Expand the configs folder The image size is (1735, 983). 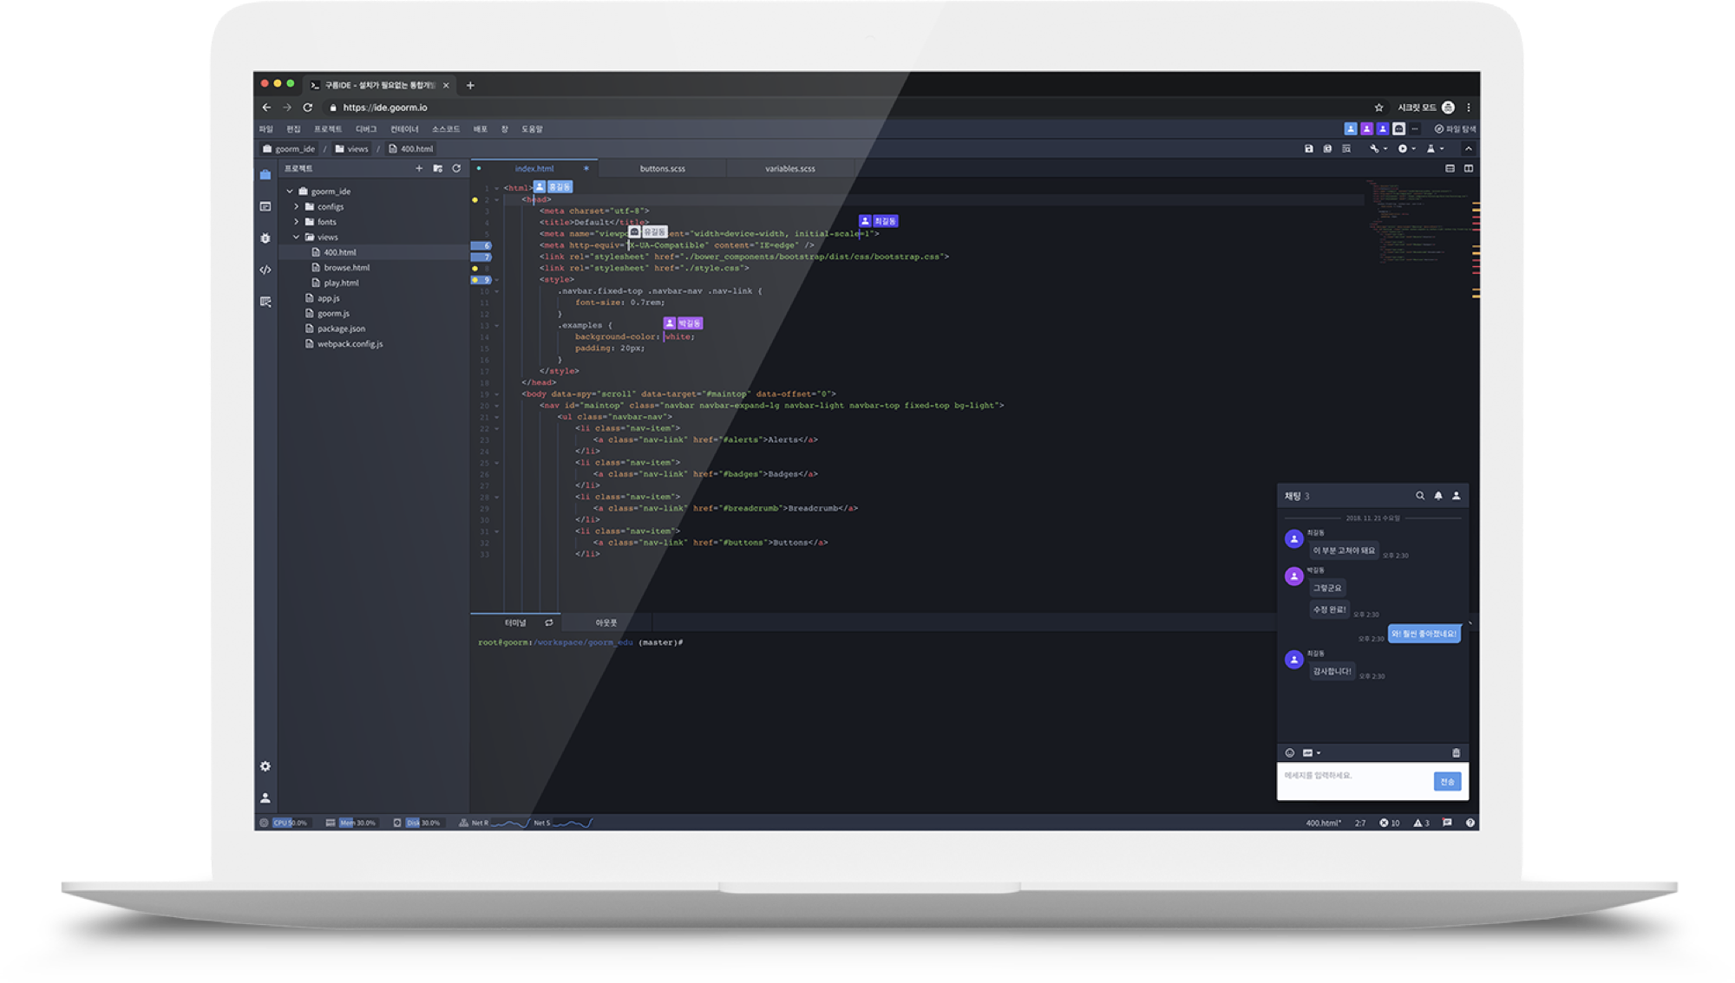297,206
